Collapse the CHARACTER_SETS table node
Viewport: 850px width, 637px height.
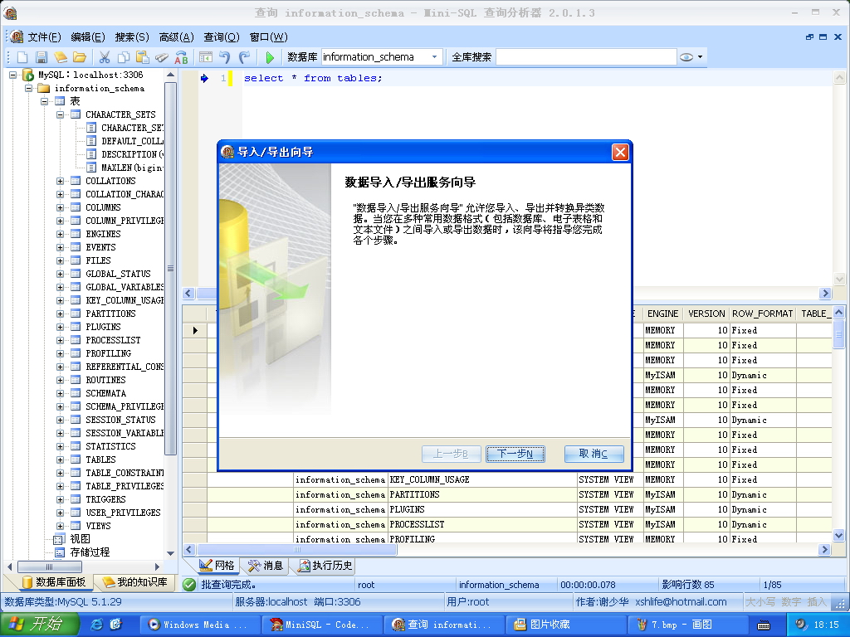tap(60, 114)
